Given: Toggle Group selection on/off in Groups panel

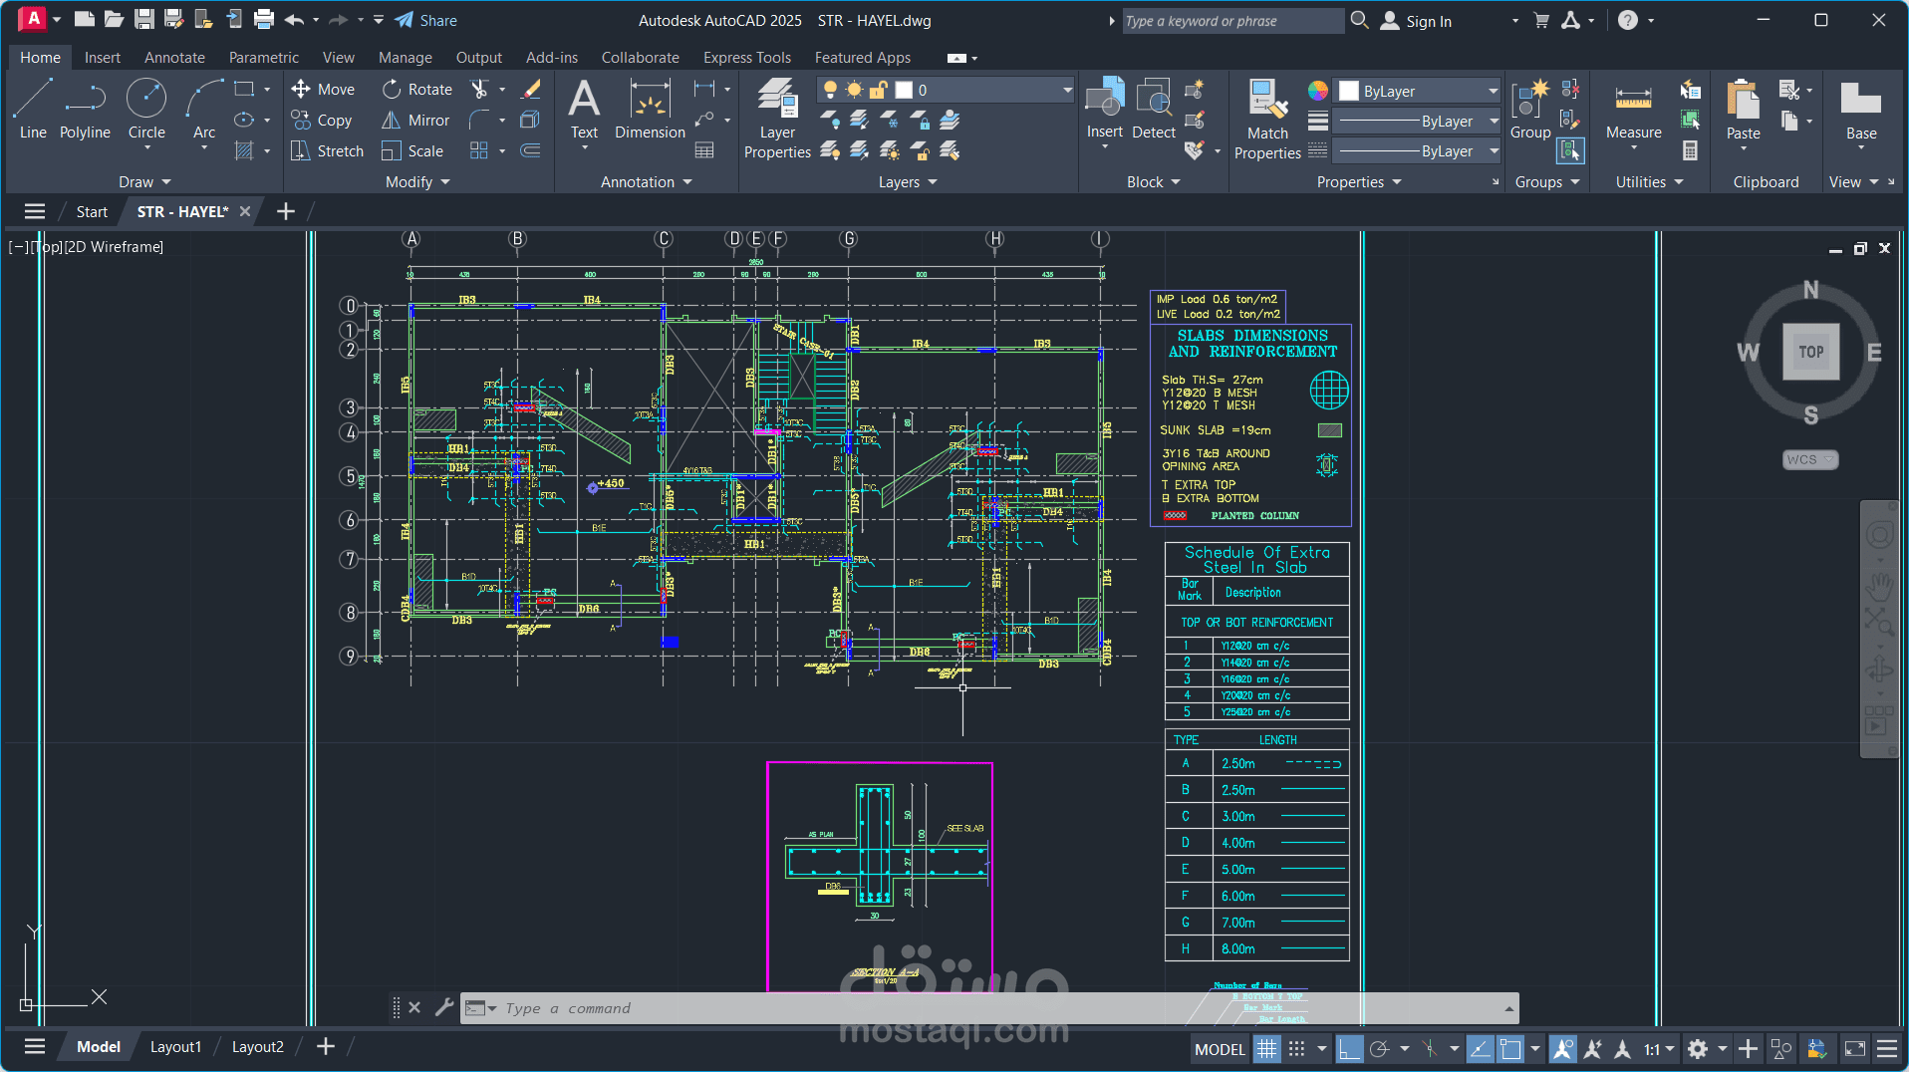Looking at the screenshot, I should (1570, 151).
